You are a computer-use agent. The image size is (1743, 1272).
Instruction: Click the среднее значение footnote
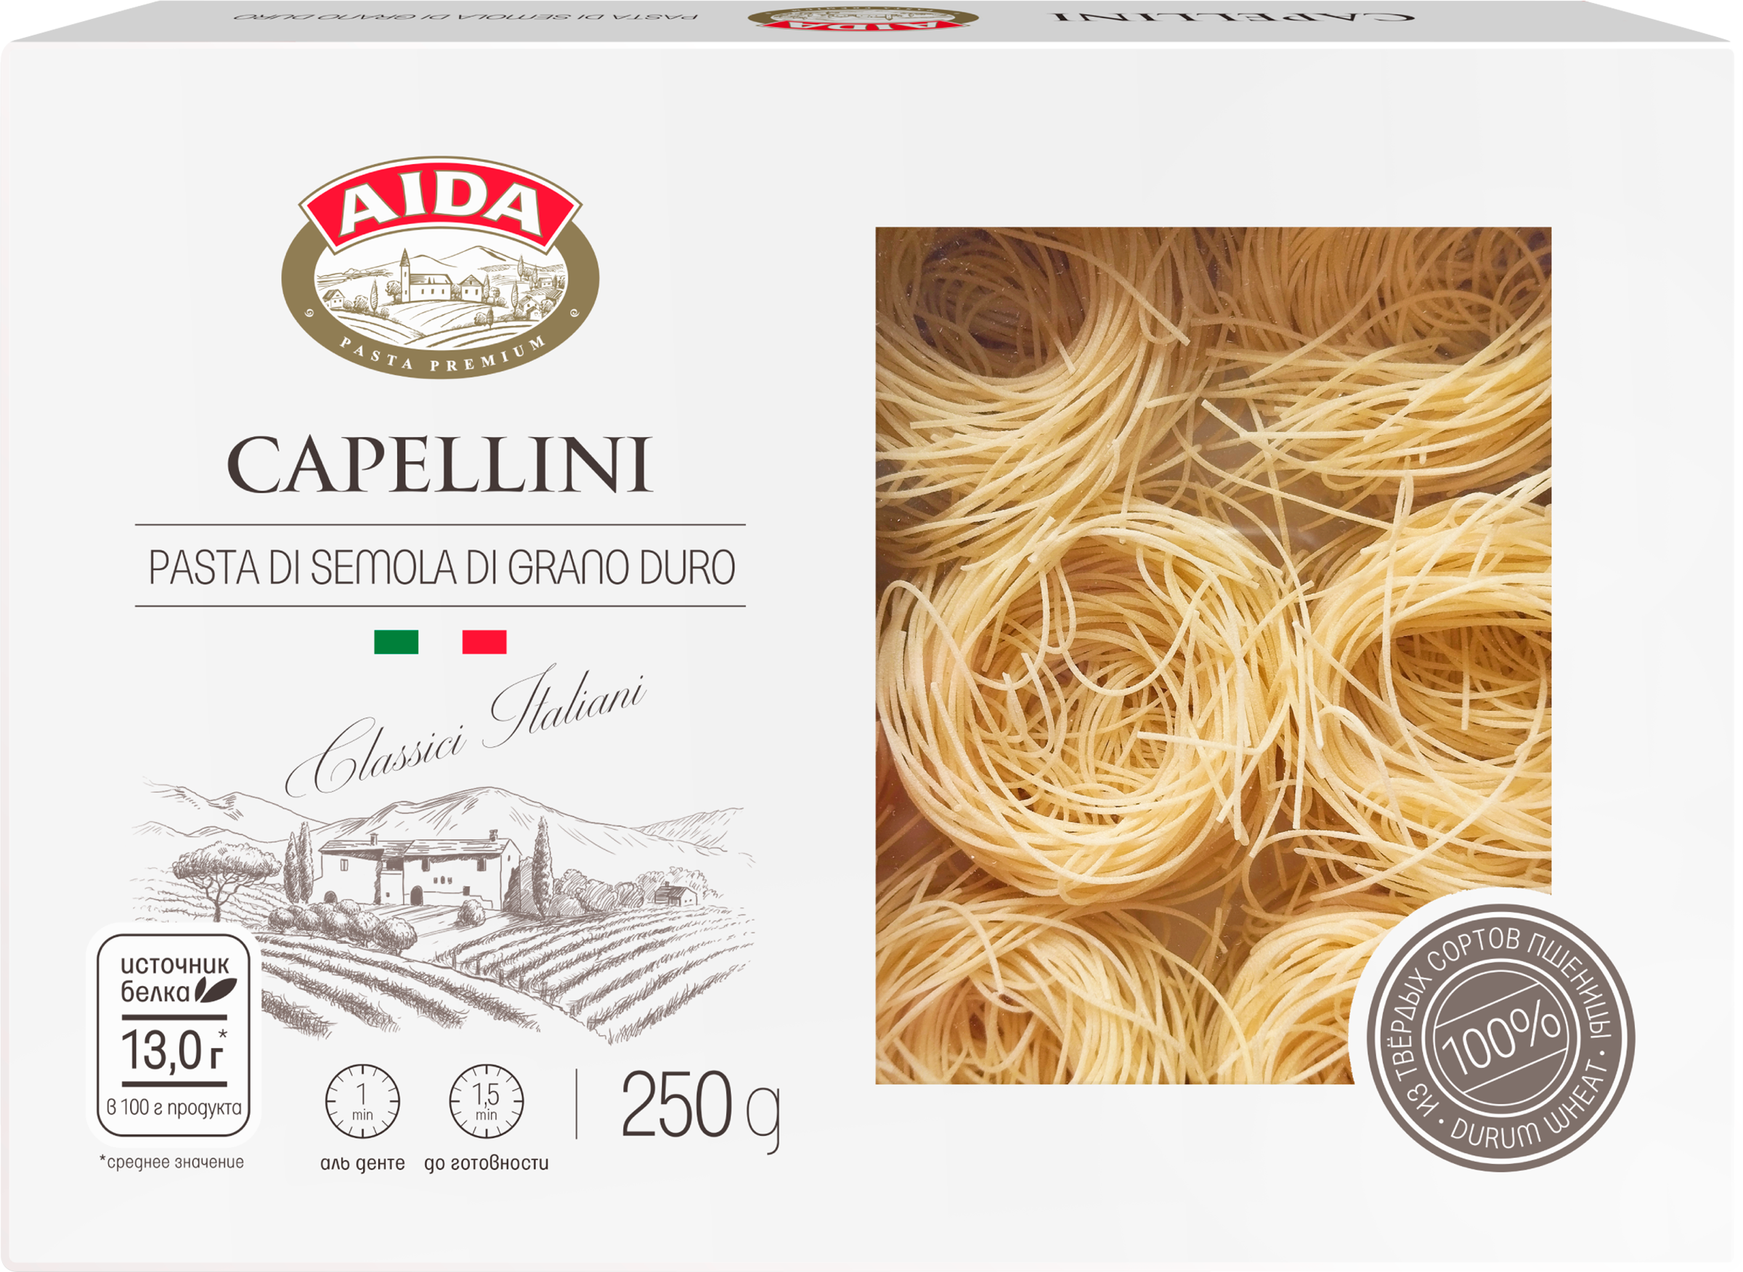[x=171, y=1162]
